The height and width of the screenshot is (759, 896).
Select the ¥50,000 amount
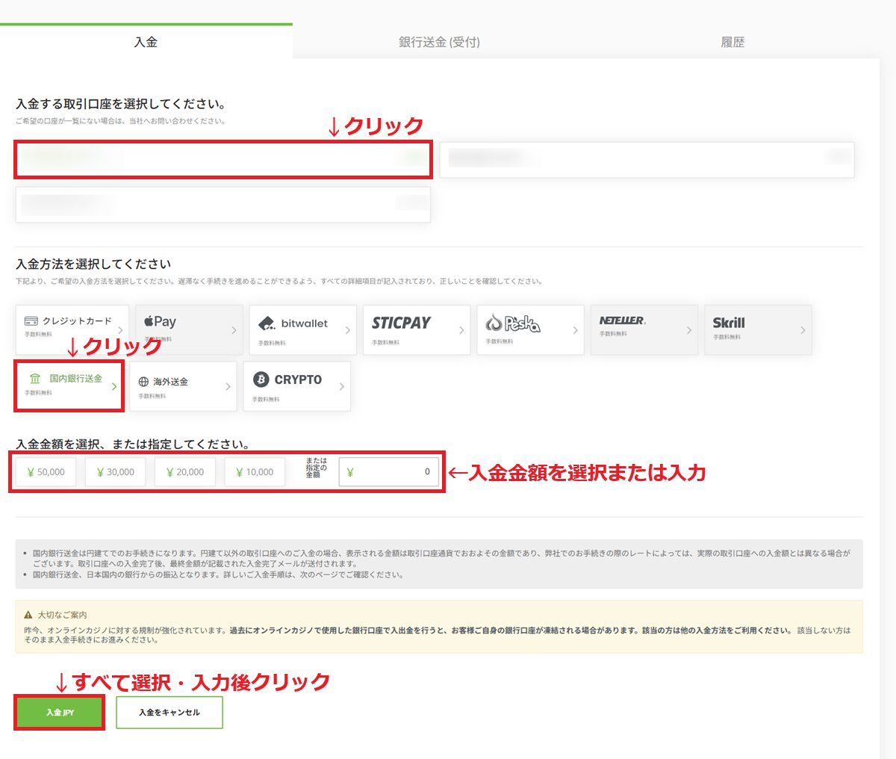click(46, 472)
